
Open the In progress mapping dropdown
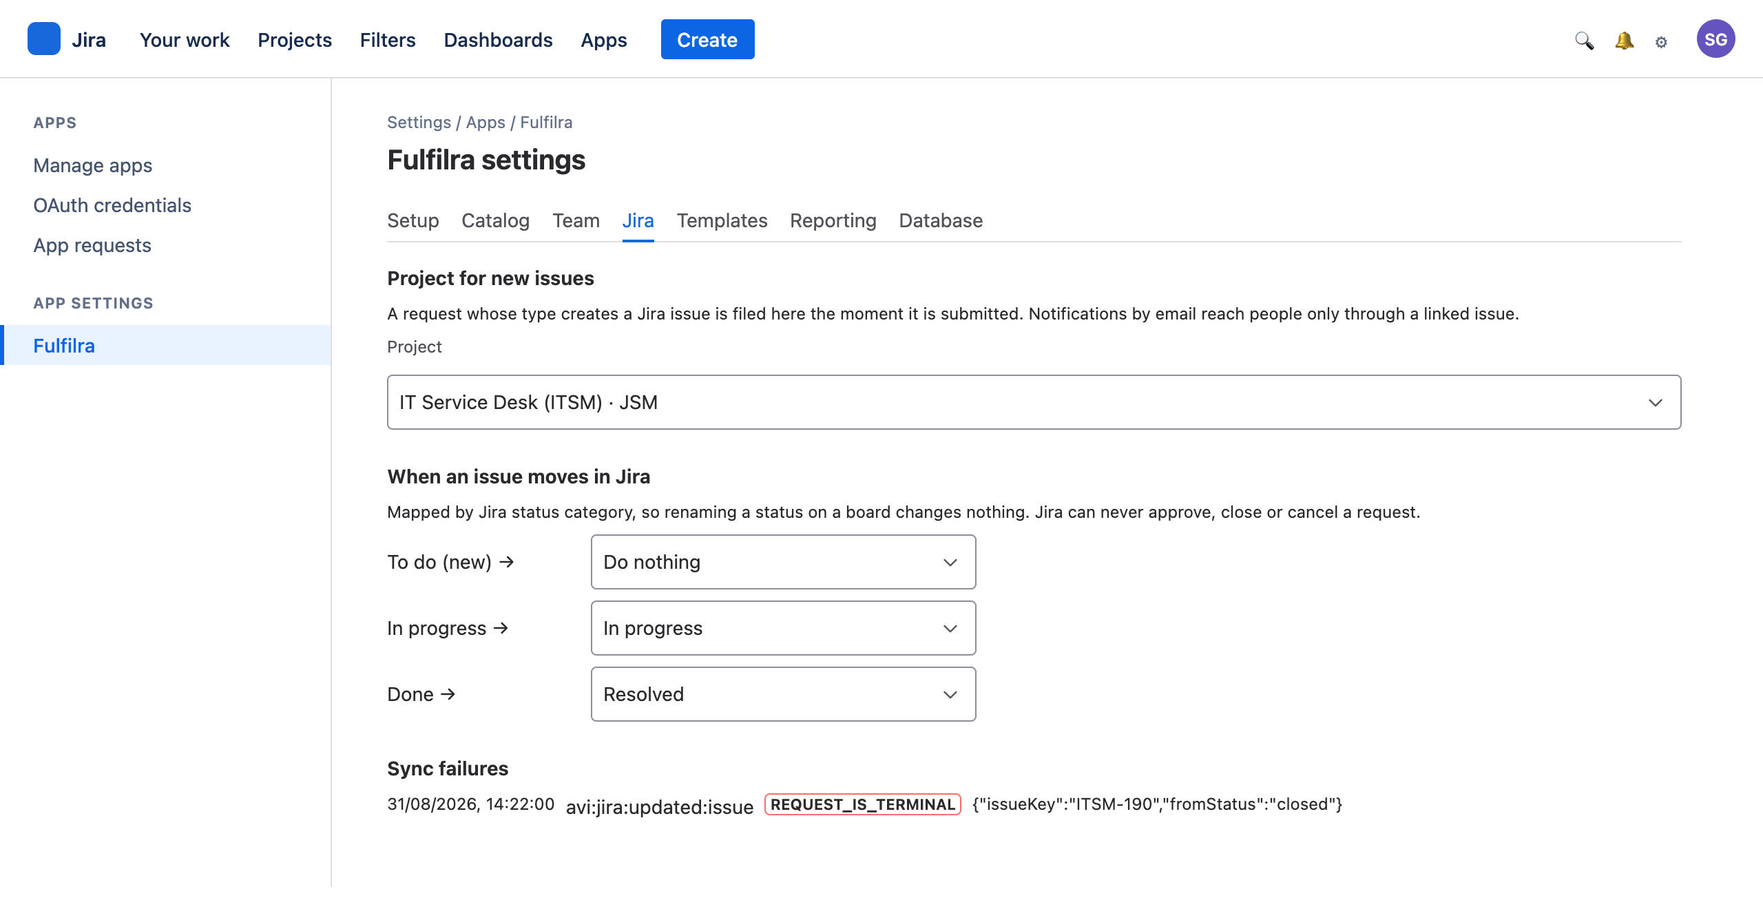783,628
